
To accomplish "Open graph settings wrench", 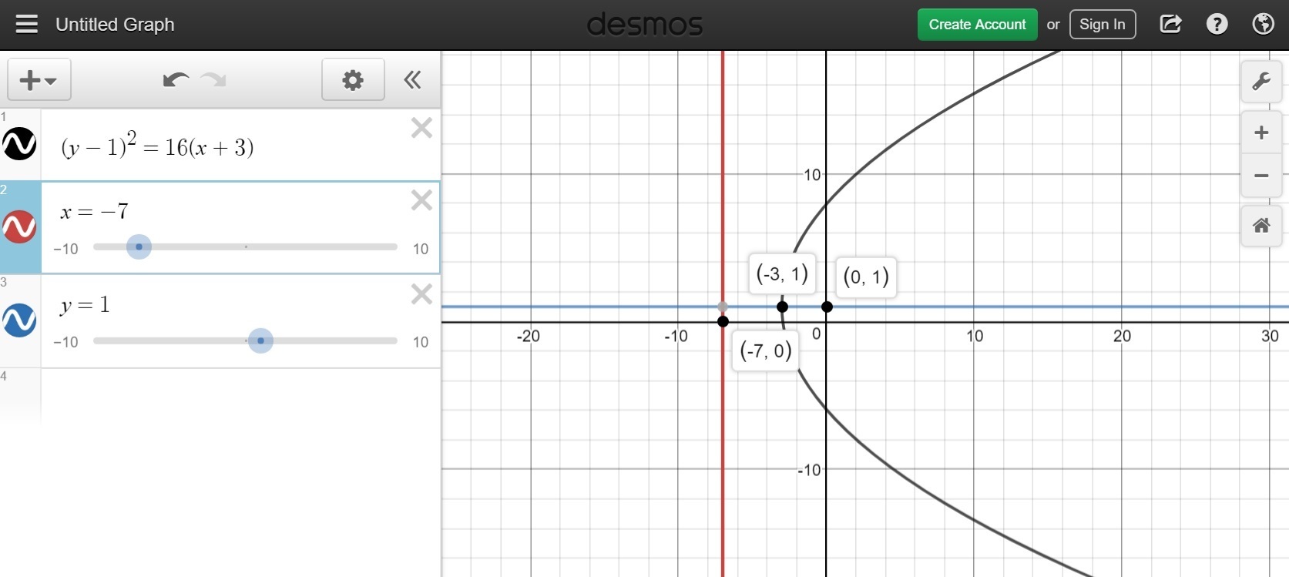I will click(x=1261, y=81).
